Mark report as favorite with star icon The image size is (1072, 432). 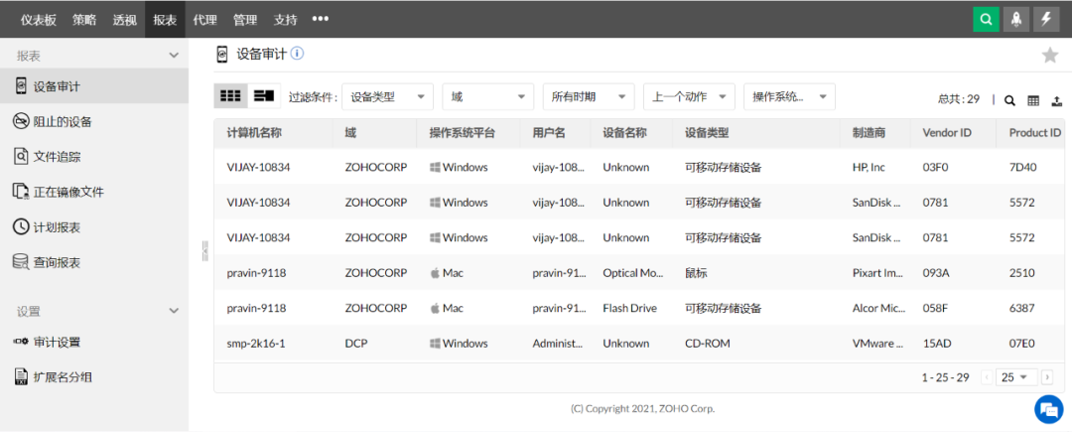(x=1049, y=56)
